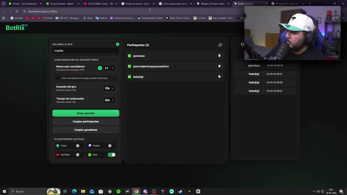Open the Steam icon in the taskbar
The width and height of the screenshot is (347, 195).
pyautogui.click(x=180, y=191)
